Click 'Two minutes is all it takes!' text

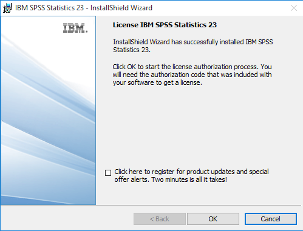[x=189, y=179]
